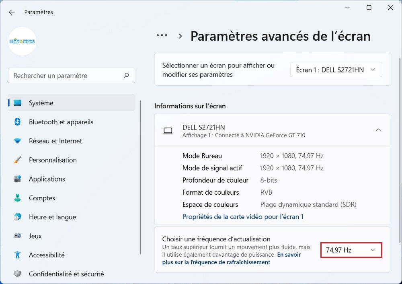Image resolution: width=402 pixels, height=284 pixels.
Task: Open Jeux settings
Action: coord(18,236)
